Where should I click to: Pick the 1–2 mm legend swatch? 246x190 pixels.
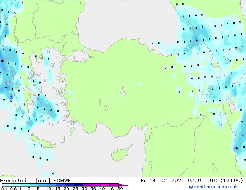tap(24, 185)
